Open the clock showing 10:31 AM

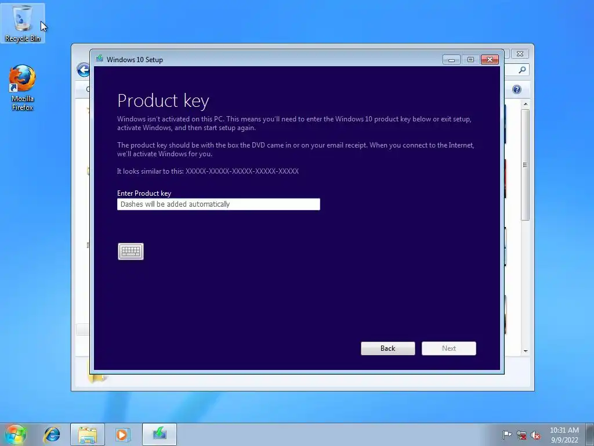click(x=564, y=434)
